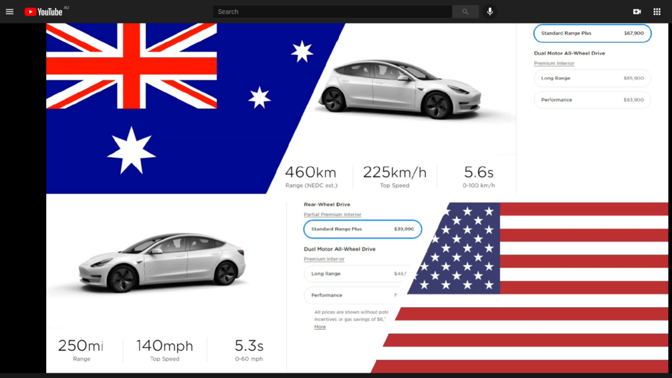The image size is (672, 378).
Task: Click the More link under price disclaimer
Action: pos(320,327)
